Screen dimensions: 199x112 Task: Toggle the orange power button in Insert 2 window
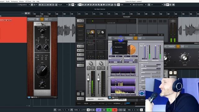[136, 38]
